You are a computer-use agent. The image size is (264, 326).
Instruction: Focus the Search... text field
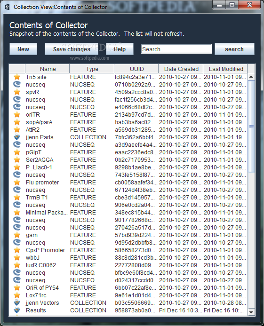176,49
